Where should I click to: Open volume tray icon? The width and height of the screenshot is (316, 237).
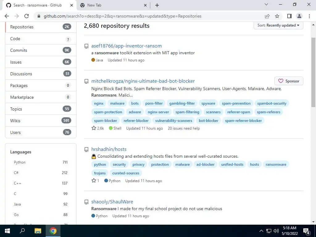click(x=276, y=231)
